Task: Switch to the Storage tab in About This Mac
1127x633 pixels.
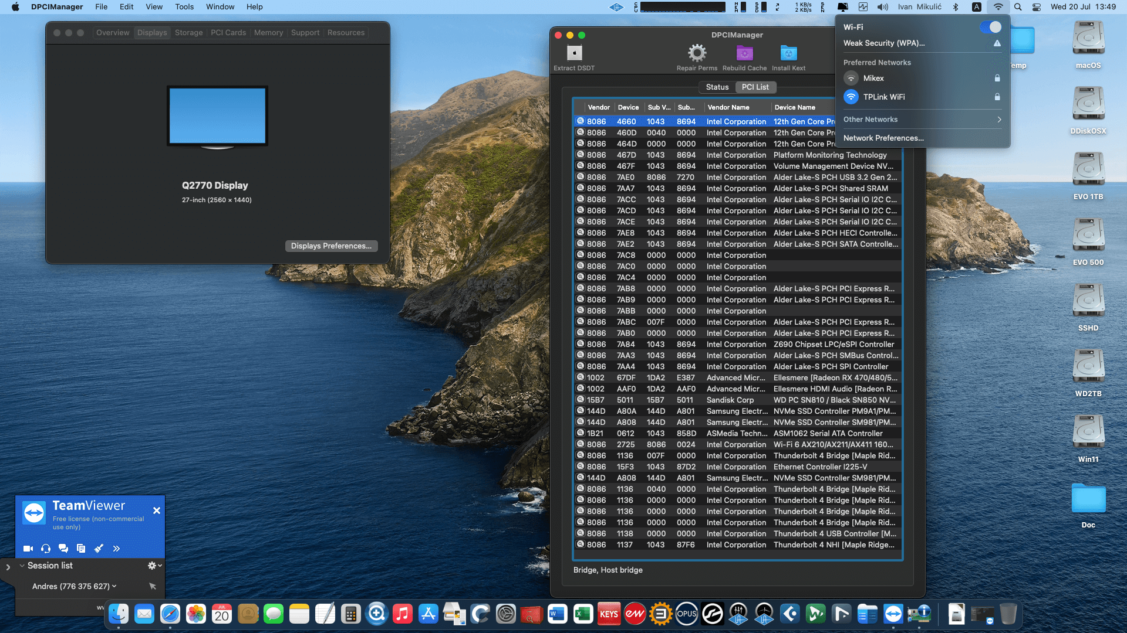Action: pyautogui.click(x=188, y=33)
